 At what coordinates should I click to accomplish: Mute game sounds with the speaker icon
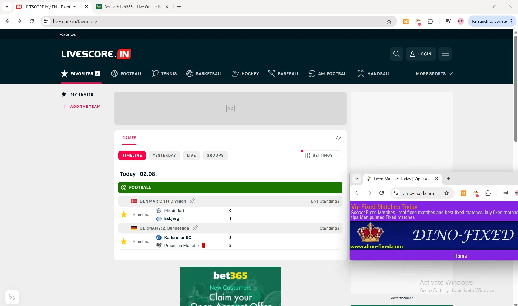338,138
